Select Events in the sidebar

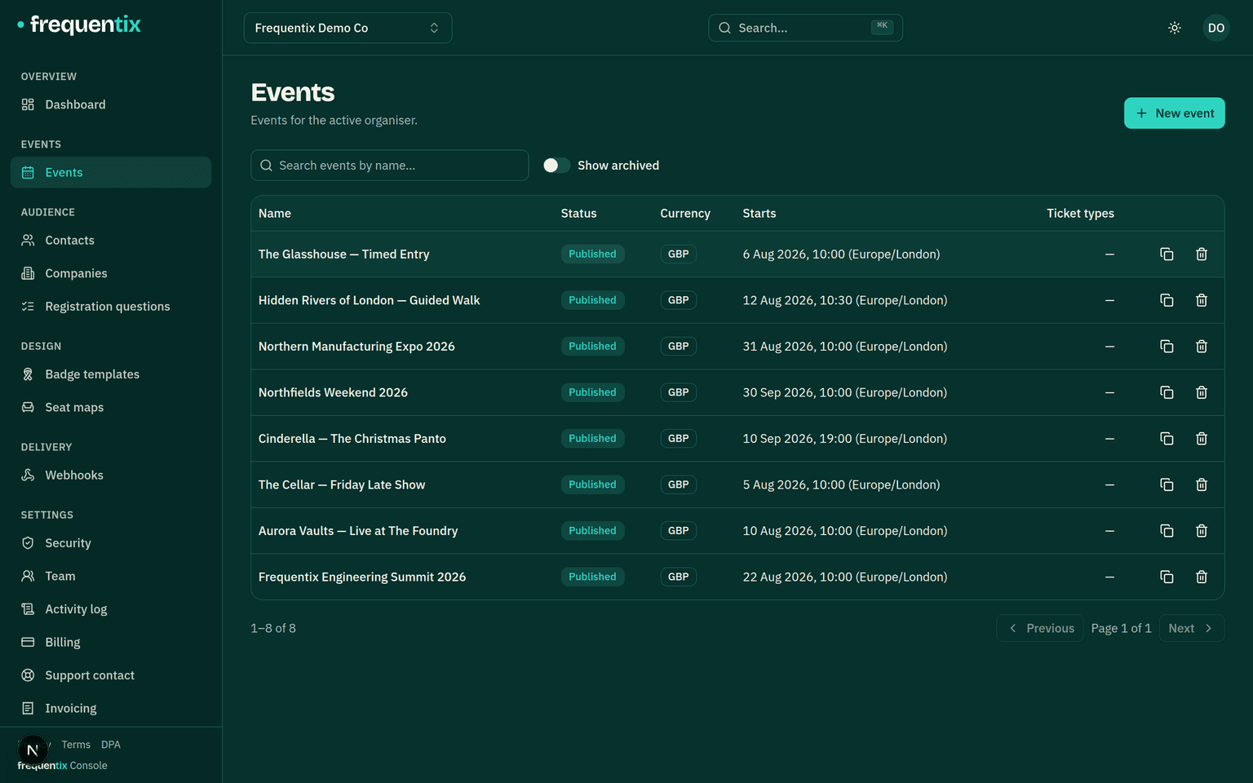[x=111, y=172]
